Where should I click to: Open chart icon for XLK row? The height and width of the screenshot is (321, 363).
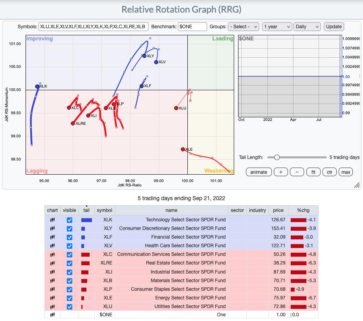(53, 220)
